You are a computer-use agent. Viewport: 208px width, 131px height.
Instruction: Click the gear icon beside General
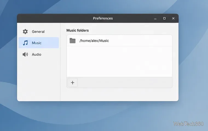(25, 31)
